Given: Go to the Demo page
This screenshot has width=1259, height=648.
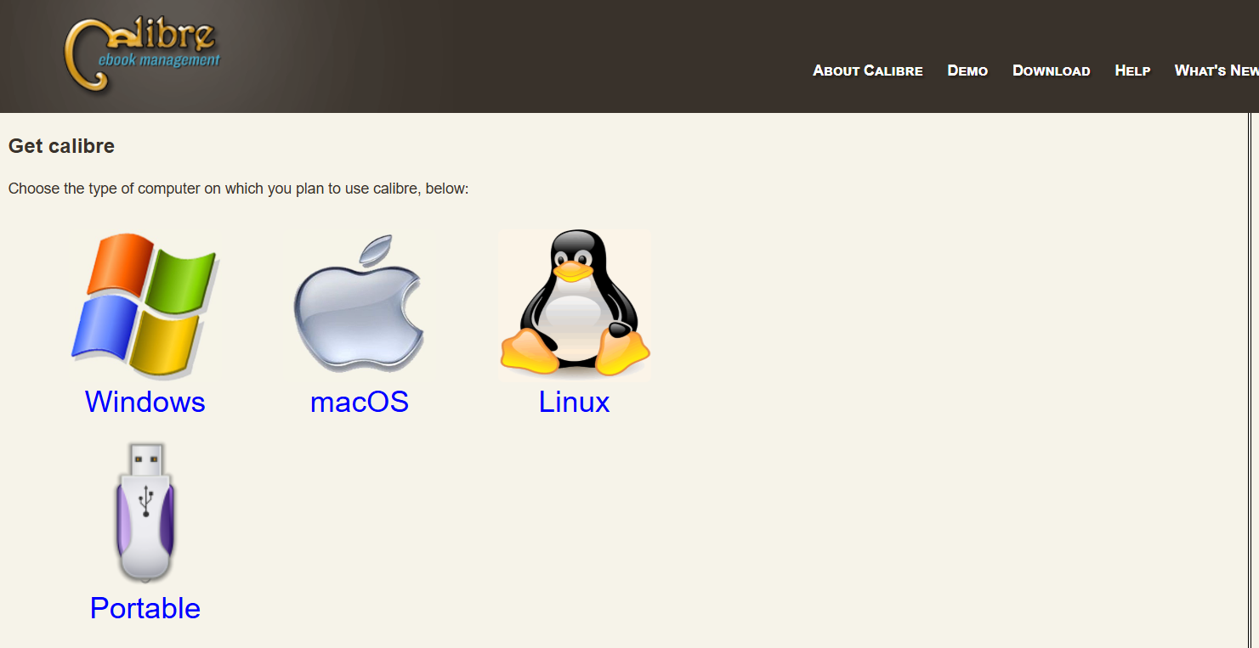Looking at the screenshot, I should pos(967,70).
